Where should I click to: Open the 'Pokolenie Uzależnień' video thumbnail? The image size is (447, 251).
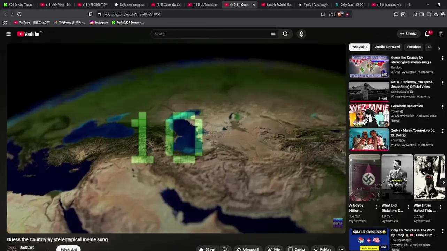pos(369,115)
